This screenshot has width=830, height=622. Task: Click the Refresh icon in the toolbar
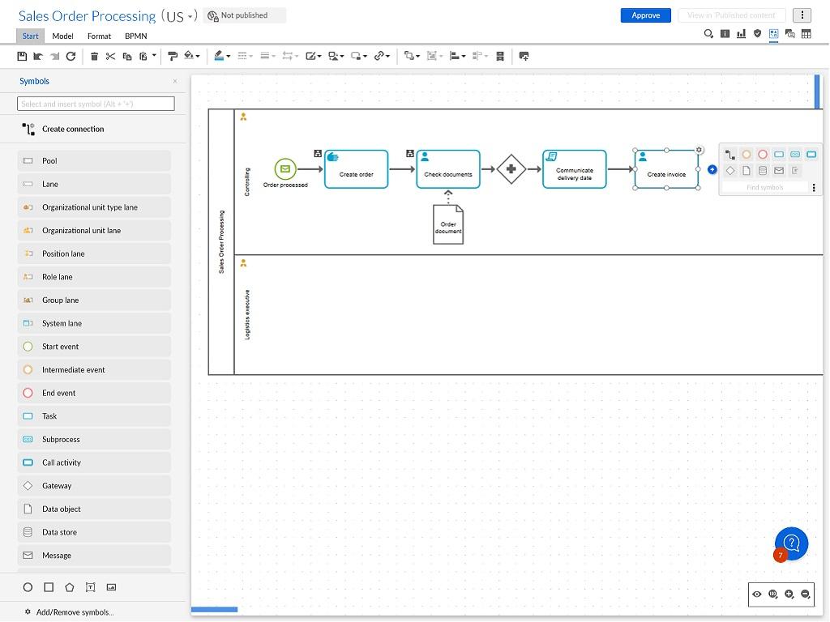tap(71, 56)
